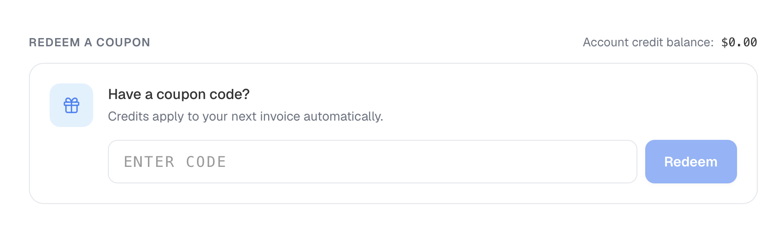Select the blue coupon gift icon tile

pyautogui.click(x=71, y=105)
